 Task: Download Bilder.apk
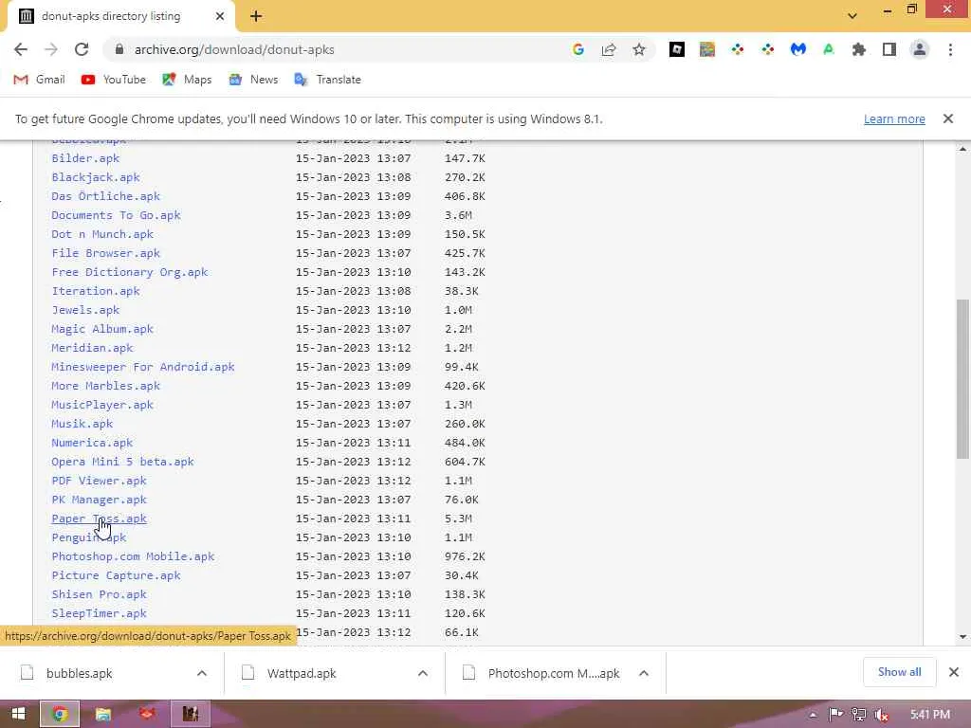pyautogui.click(x=85, y=158)
